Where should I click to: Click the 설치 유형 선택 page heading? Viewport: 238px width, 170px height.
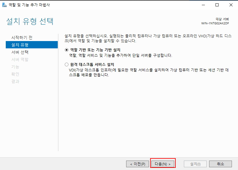tap(30, 21)
